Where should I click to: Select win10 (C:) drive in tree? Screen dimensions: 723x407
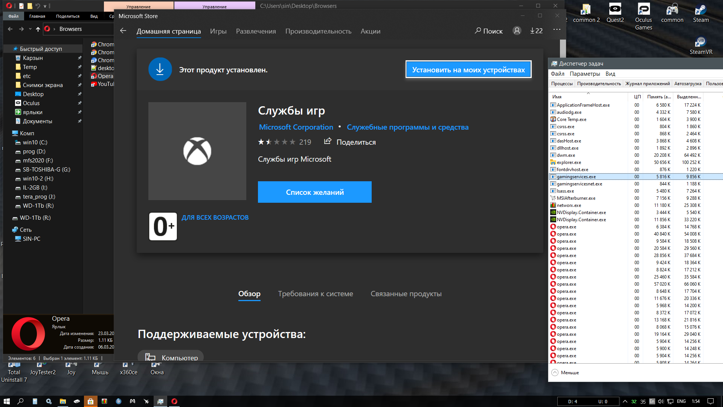click(x=35, y=142)
